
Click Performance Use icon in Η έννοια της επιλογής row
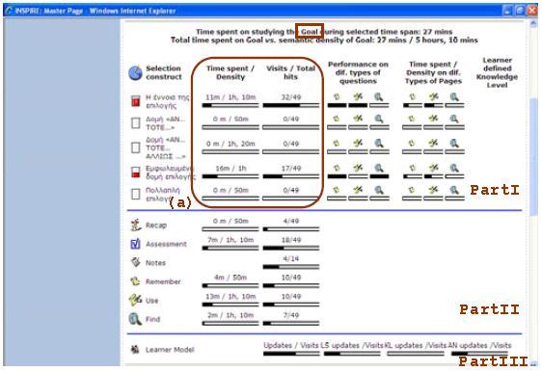pos(358,97)
